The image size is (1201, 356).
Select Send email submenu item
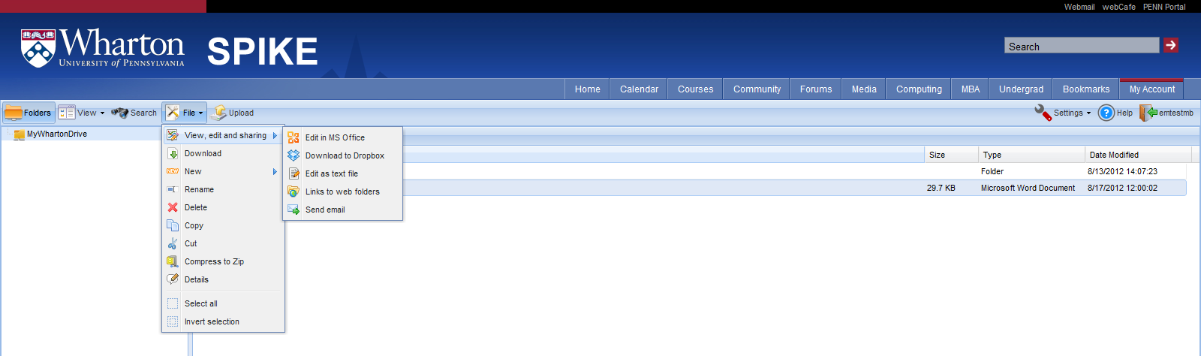pos(342,210)
